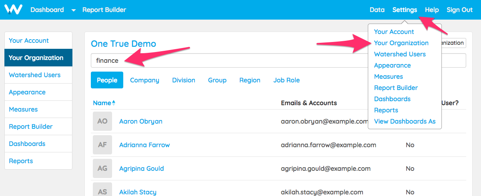Open Dashboards in the left sidebar
481x196 pixels.
[38, 144]
